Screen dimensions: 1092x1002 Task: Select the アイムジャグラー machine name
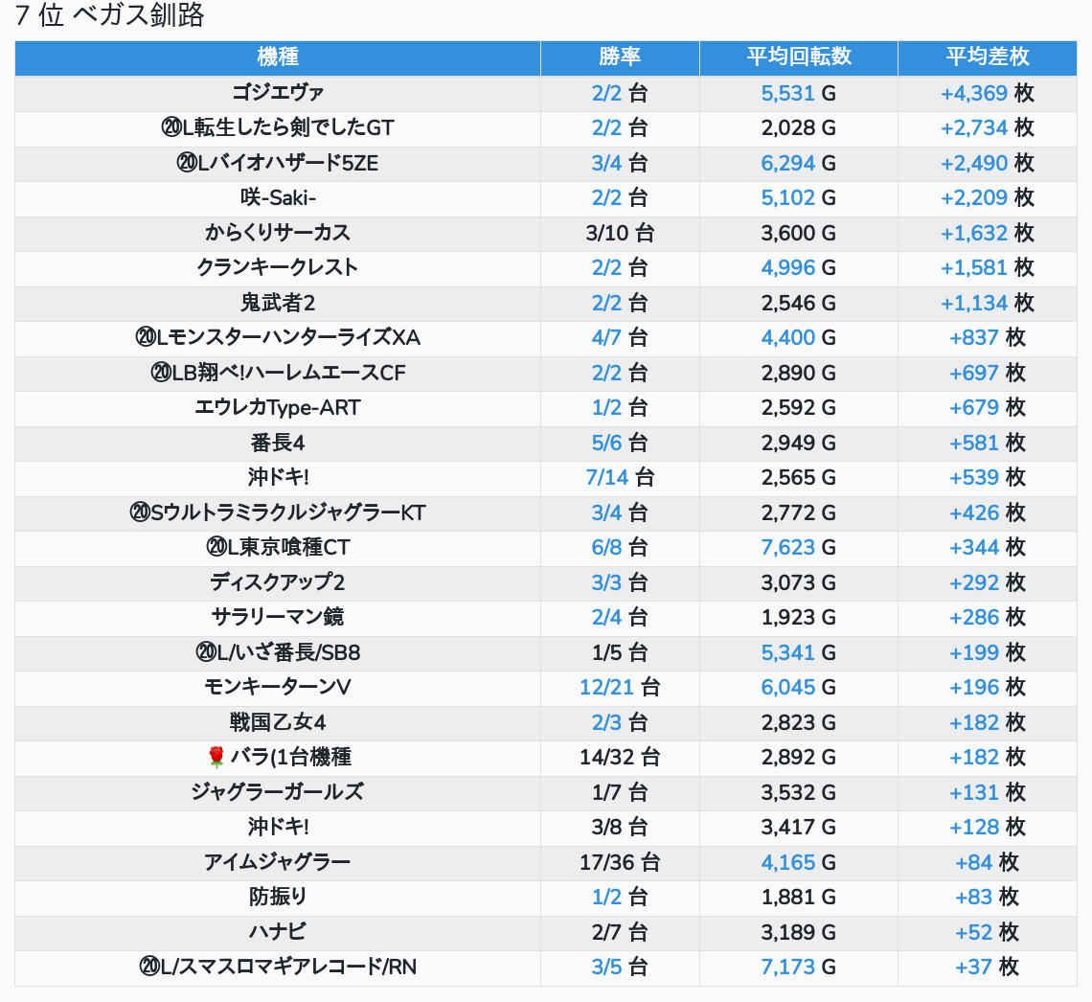(277, 862)
